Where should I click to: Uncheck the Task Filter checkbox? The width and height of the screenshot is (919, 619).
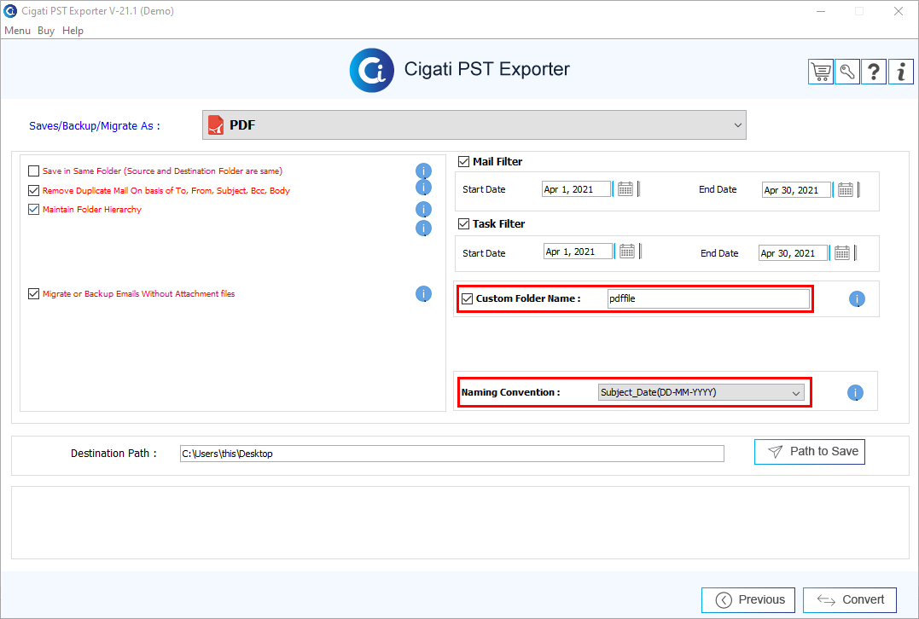(x=463, y=223)
